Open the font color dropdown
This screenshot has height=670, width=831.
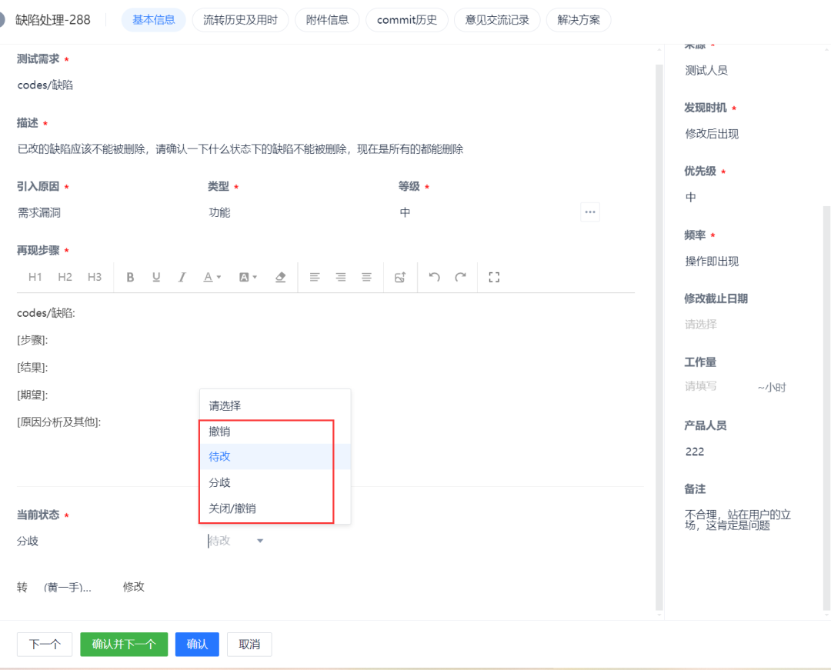(212, 277)
